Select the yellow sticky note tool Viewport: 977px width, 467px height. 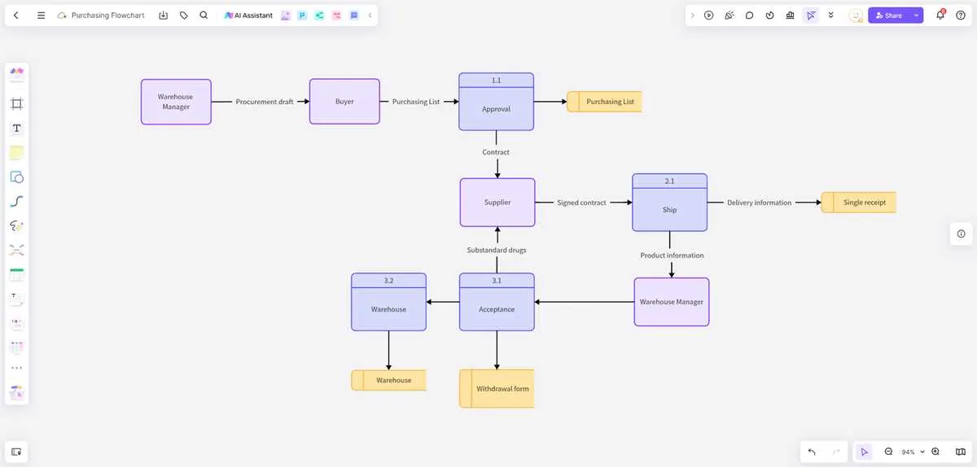pos(16,152)
